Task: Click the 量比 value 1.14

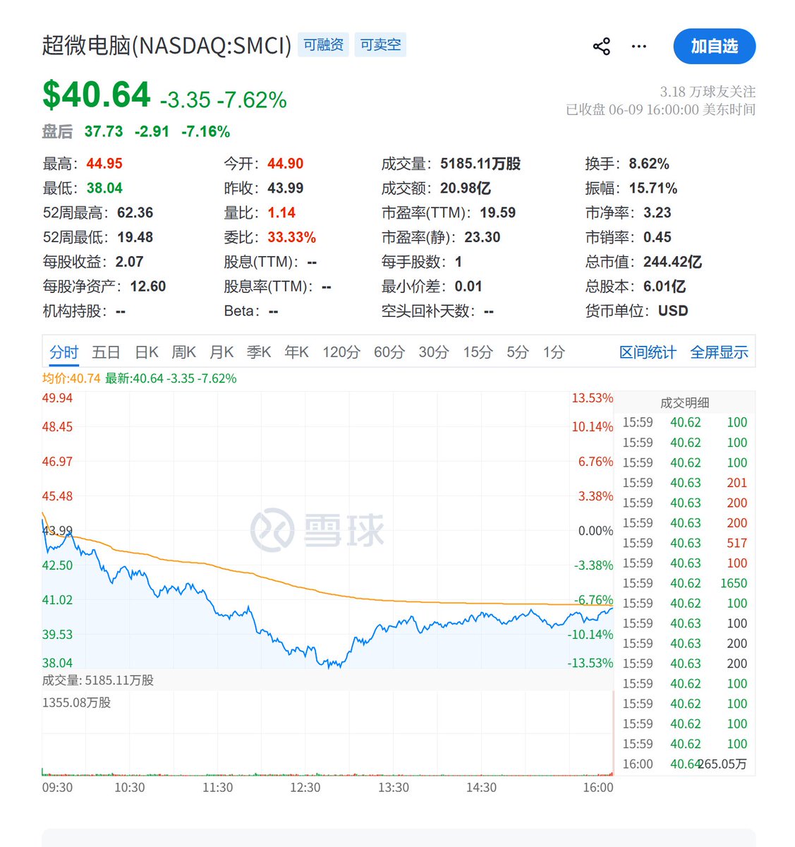Action: [x=281, y=213]
